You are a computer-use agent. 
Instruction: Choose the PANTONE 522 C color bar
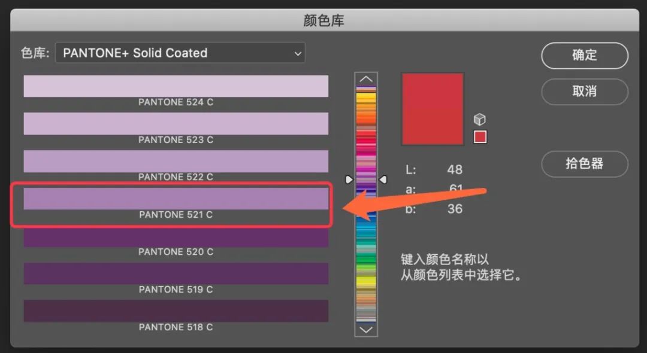coord(176,161)
